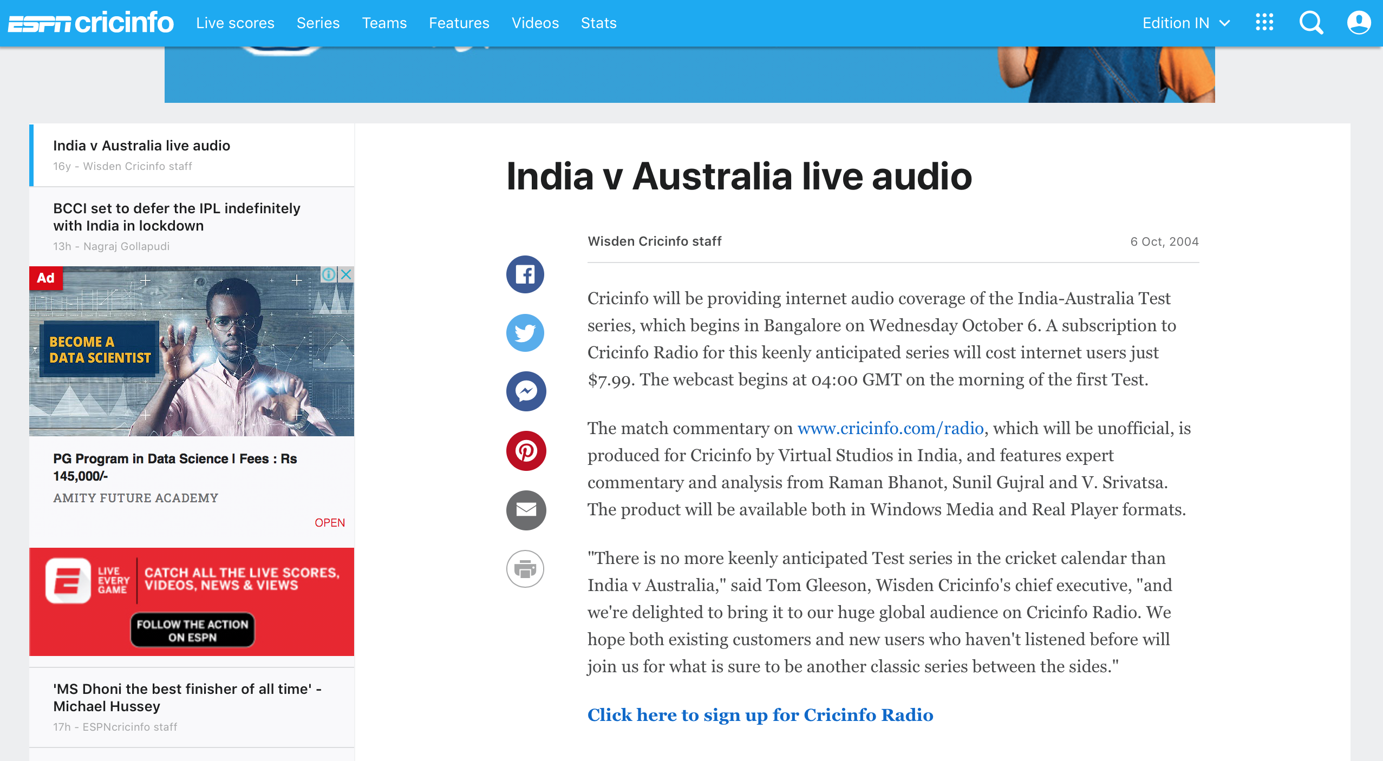Open the Series menu
This screenshot has width=1383, height=761.
click(318, 23)
